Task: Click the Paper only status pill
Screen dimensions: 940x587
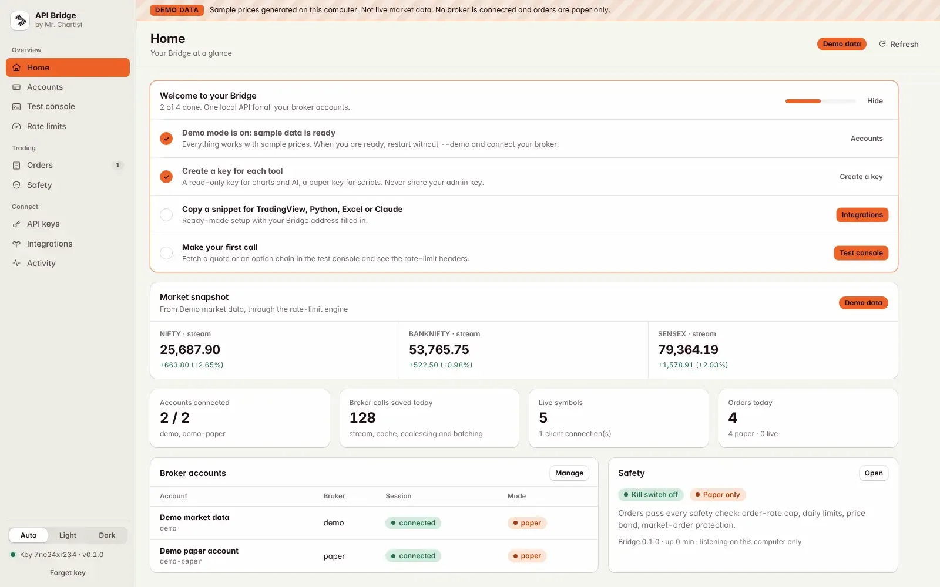Action: 717,495
